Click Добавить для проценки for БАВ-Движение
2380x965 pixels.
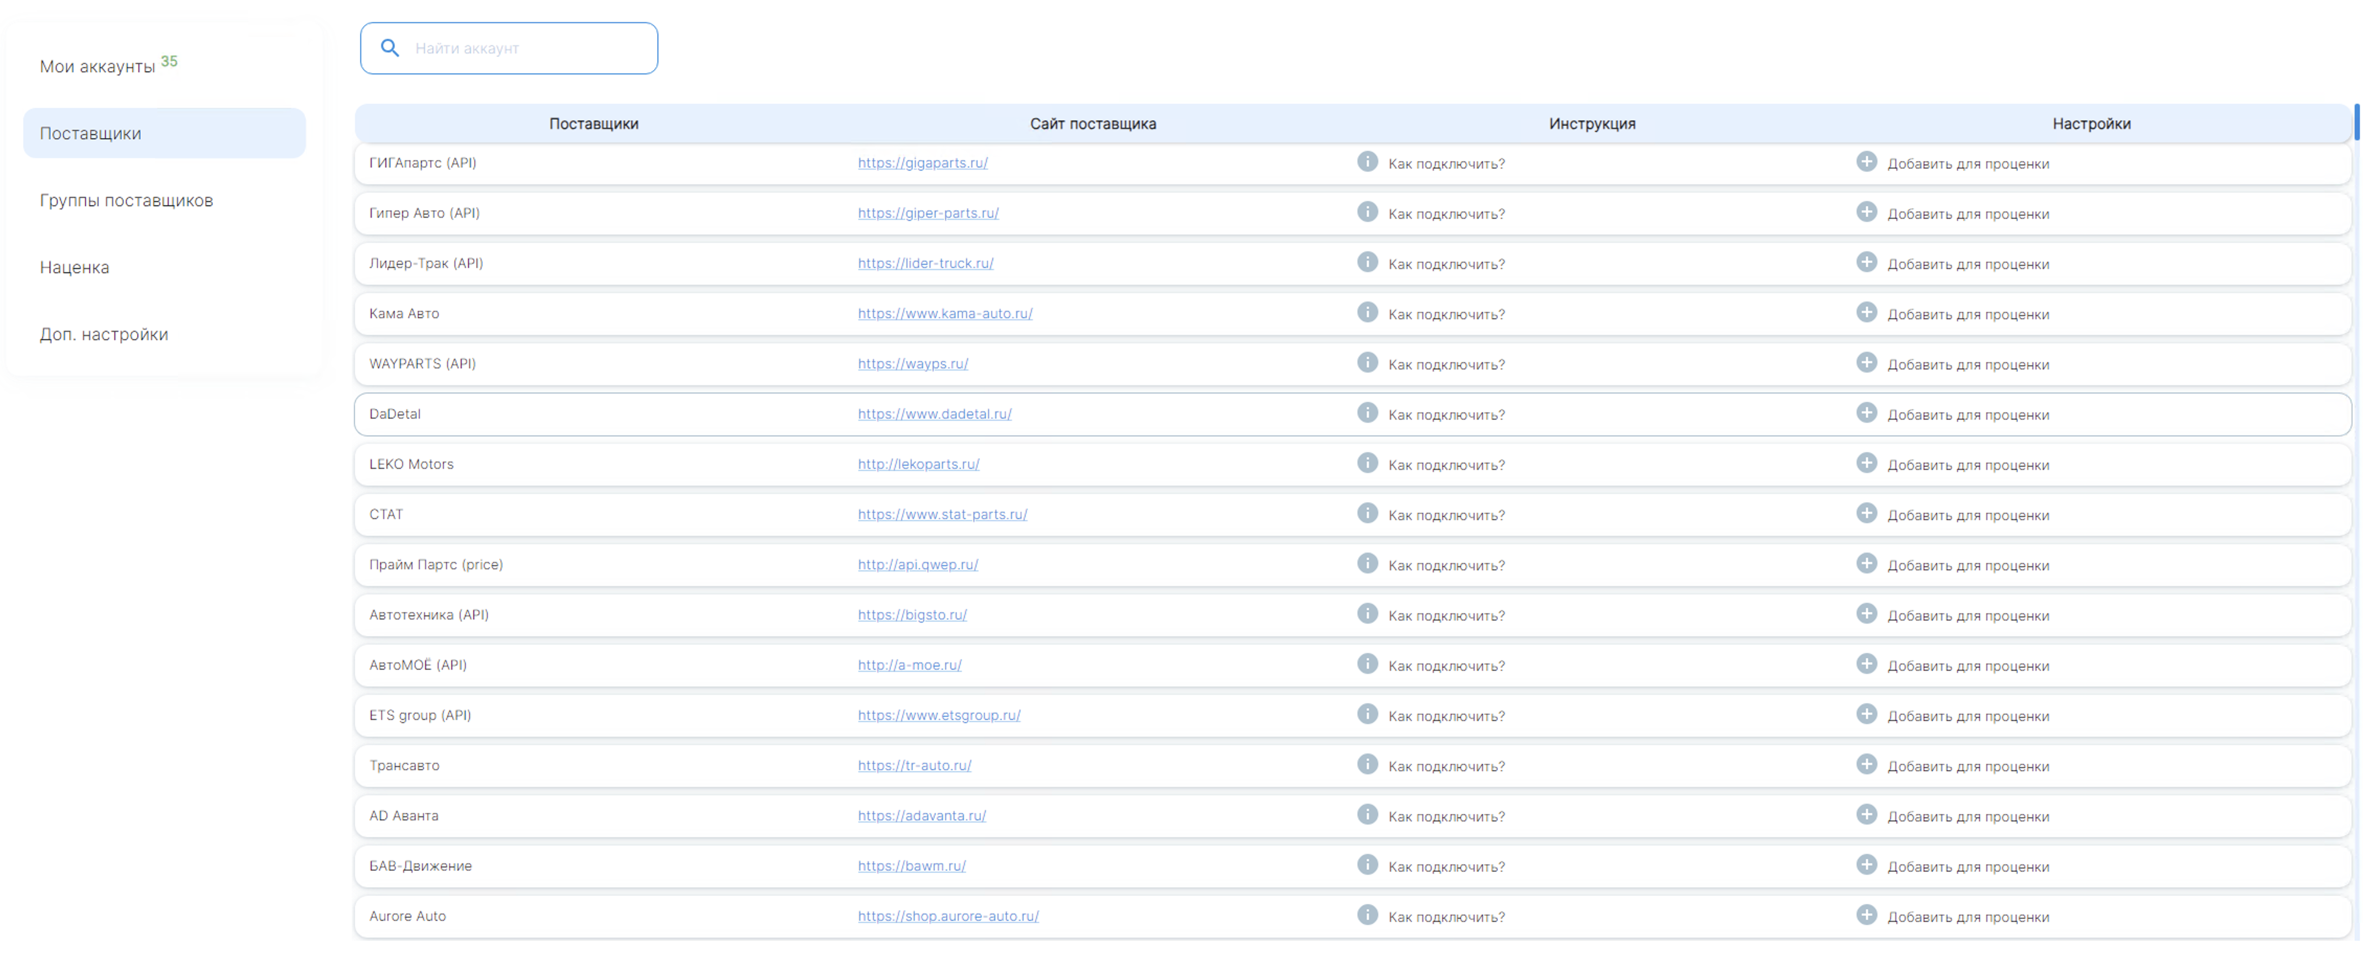(x=1968, y=867)
